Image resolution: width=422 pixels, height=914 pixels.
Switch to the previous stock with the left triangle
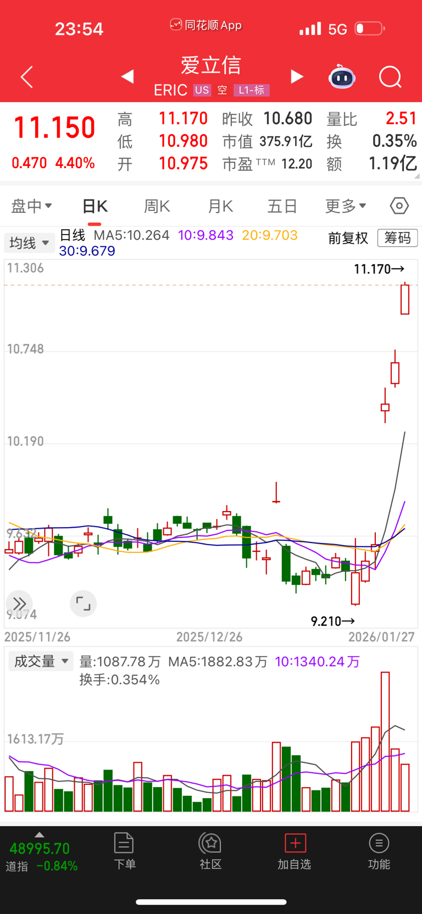click(127, 76)
